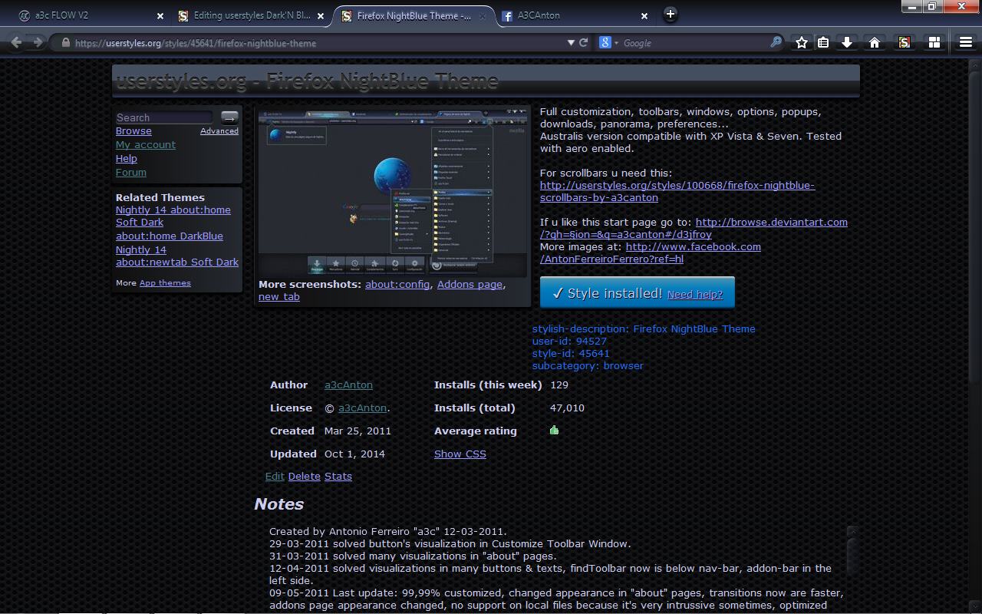Image resolution: width=982 pixels, height=614 pixels.
Task: Open the URL history dropdown arrow
Action: pyautogui.click(x=571, y=43)
